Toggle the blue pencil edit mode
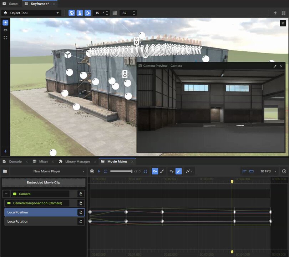This screenshot has width=289, height=257. pos(179,171)
